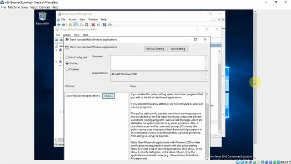Image resolution: width=291 pixels, height=164 pixels.
Task: Click 'At least Windows 2000' text
Action: [x=124, y=74]
